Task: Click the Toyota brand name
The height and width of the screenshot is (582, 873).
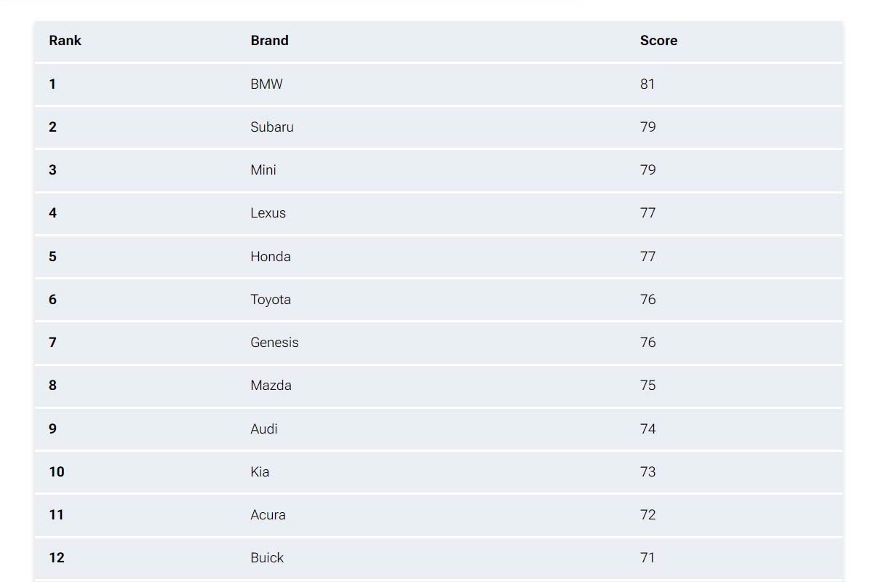Action: click(x=271, y=300)
